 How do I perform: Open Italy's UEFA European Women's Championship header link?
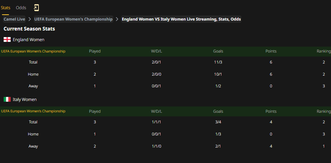click(33, 111)
